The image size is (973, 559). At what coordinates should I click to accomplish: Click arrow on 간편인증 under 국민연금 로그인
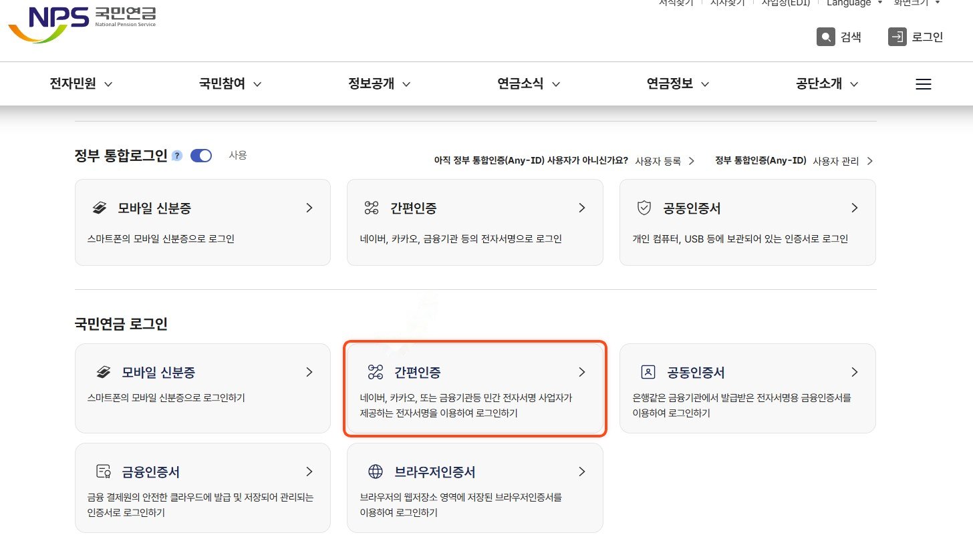click(582, 372)
